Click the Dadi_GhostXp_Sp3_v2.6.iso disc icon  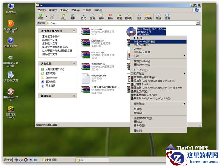(x=131, y=32)
